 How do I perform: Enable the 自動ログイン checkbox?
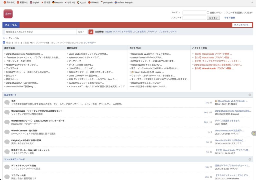[x=208, y=12]
